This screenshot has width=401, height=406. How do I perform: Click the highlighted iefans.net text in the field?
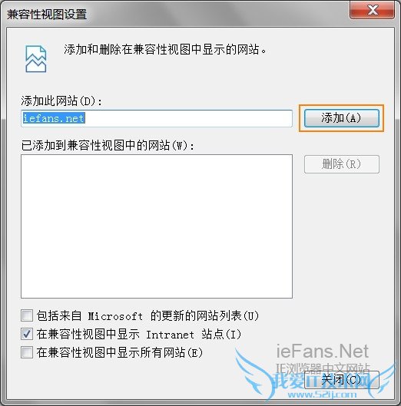[x=54, y=118]
